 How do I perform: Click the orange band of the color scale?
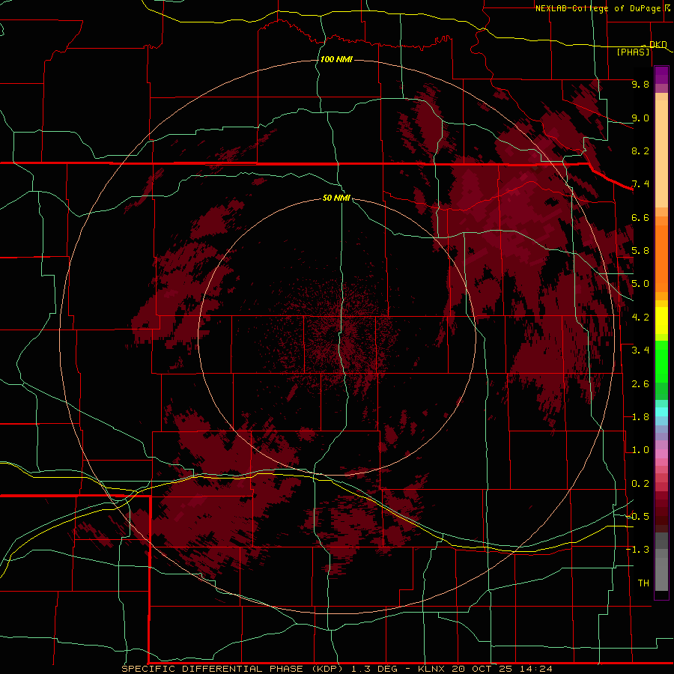pyautogui.click(x=661, y=258)
